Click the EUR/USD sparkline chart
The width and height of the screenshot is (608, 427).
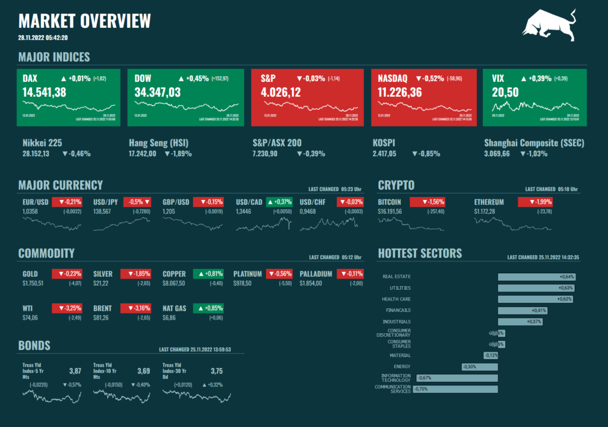[52, 224]
